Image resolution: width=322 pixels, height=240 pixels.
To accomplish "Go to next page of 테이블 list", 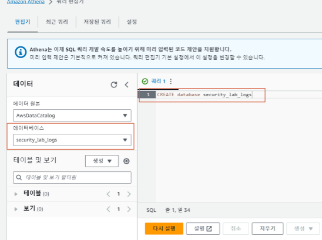I will coord(129,194).
